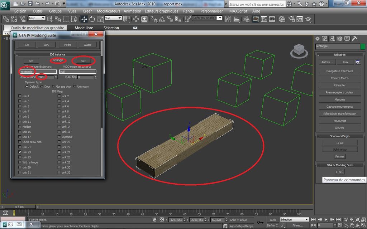Switch to the Modify command panel tab

325,39
